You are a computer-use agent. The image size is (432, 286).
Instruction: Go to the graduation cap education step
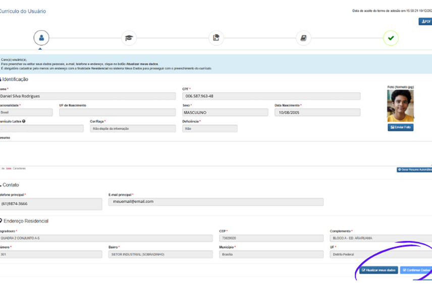coord(129,38)
